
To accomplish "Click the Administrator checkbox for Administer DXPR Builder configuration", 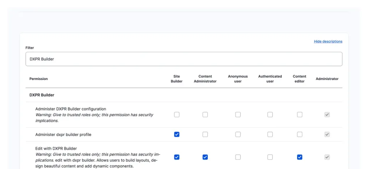I will tap(327, 114).
